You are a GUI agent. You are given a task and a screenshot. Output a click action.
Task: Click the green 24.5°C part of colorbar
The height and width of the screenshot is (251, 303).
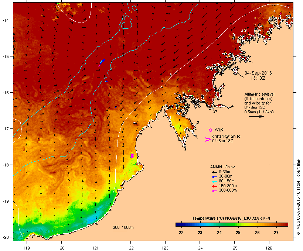coord(229,224)
